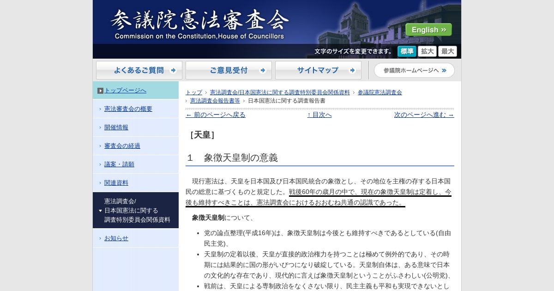Click the トップ breadcrumb link
This screenshot has height=291, width=554.
pos(194,92)
